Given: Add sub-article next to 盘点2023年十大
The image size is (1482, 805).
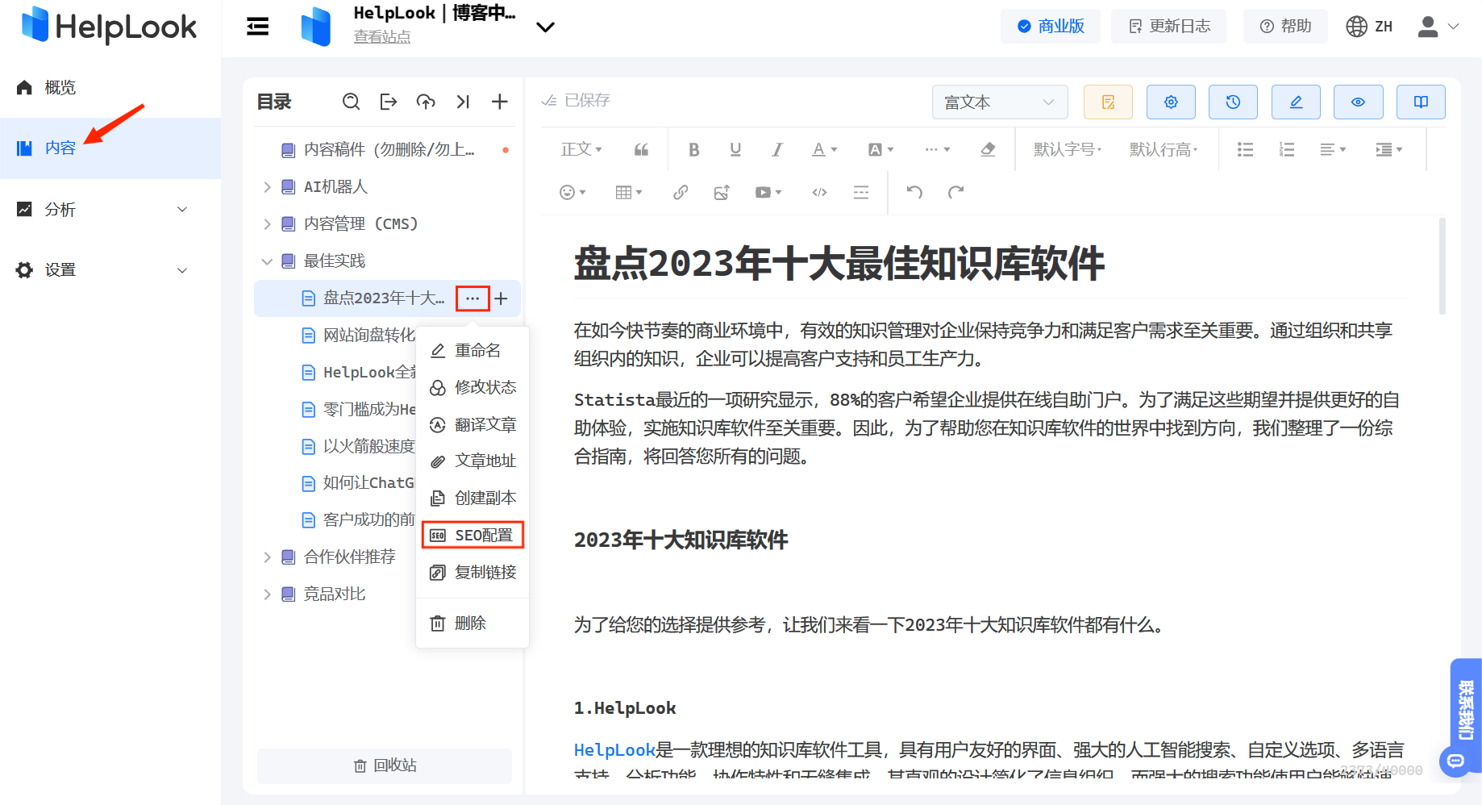Looking at the screenshot, I should pos(502,298).
